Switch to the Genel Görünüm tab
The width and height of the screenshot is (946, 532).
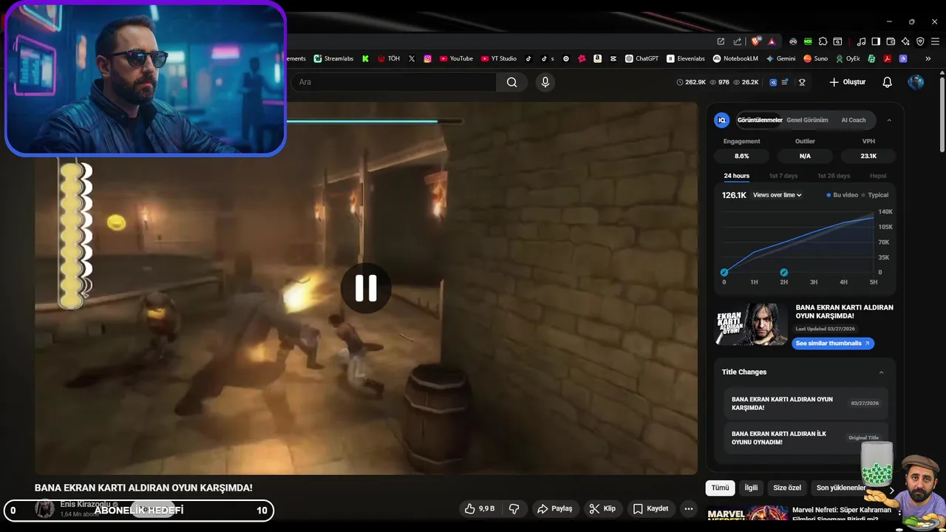(x=807, y=120)
